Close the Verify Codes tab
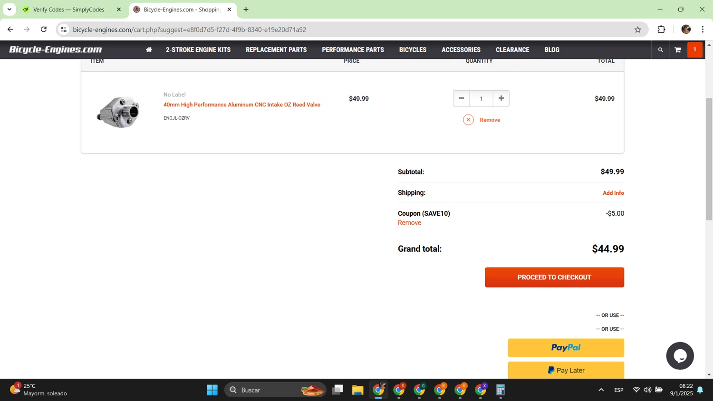The height and width of the screenshot is (401, 713). (x=119, y=10)
